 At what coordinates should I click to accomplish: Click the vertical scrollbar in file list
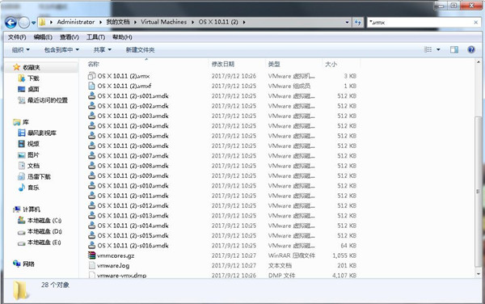coord(479,191)
